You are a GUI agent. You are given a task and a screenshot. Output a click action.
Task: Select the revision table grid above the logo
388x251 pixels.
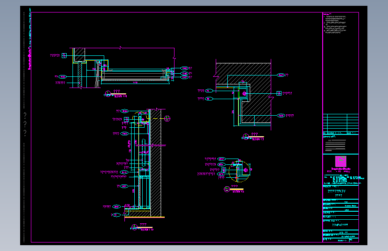(x=341, y=124)
